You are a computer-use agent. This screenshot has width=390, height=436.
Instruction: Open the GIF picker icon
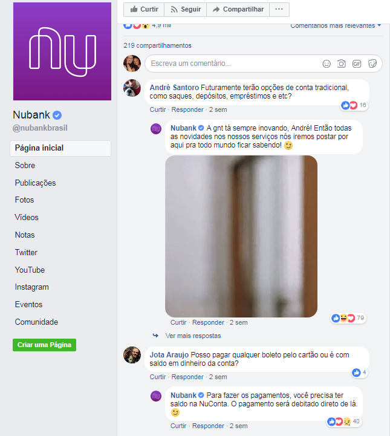pos(357,63)
